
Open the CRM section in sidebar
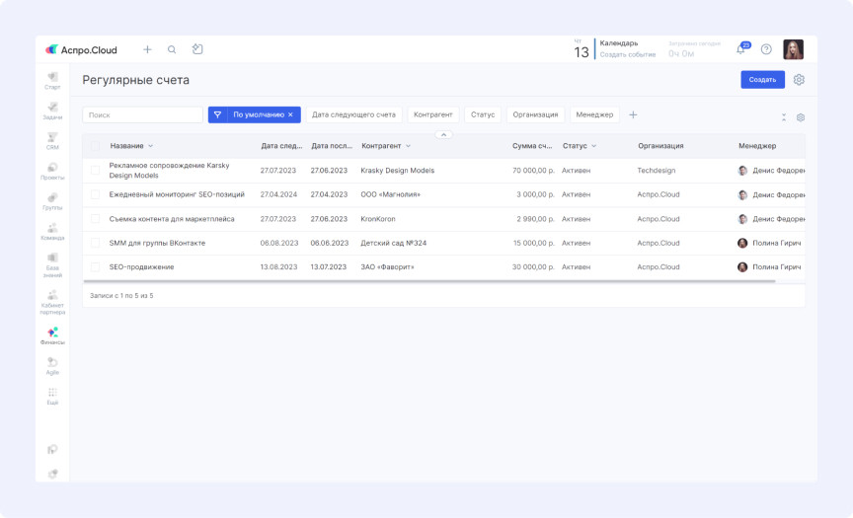pos(52,140)
